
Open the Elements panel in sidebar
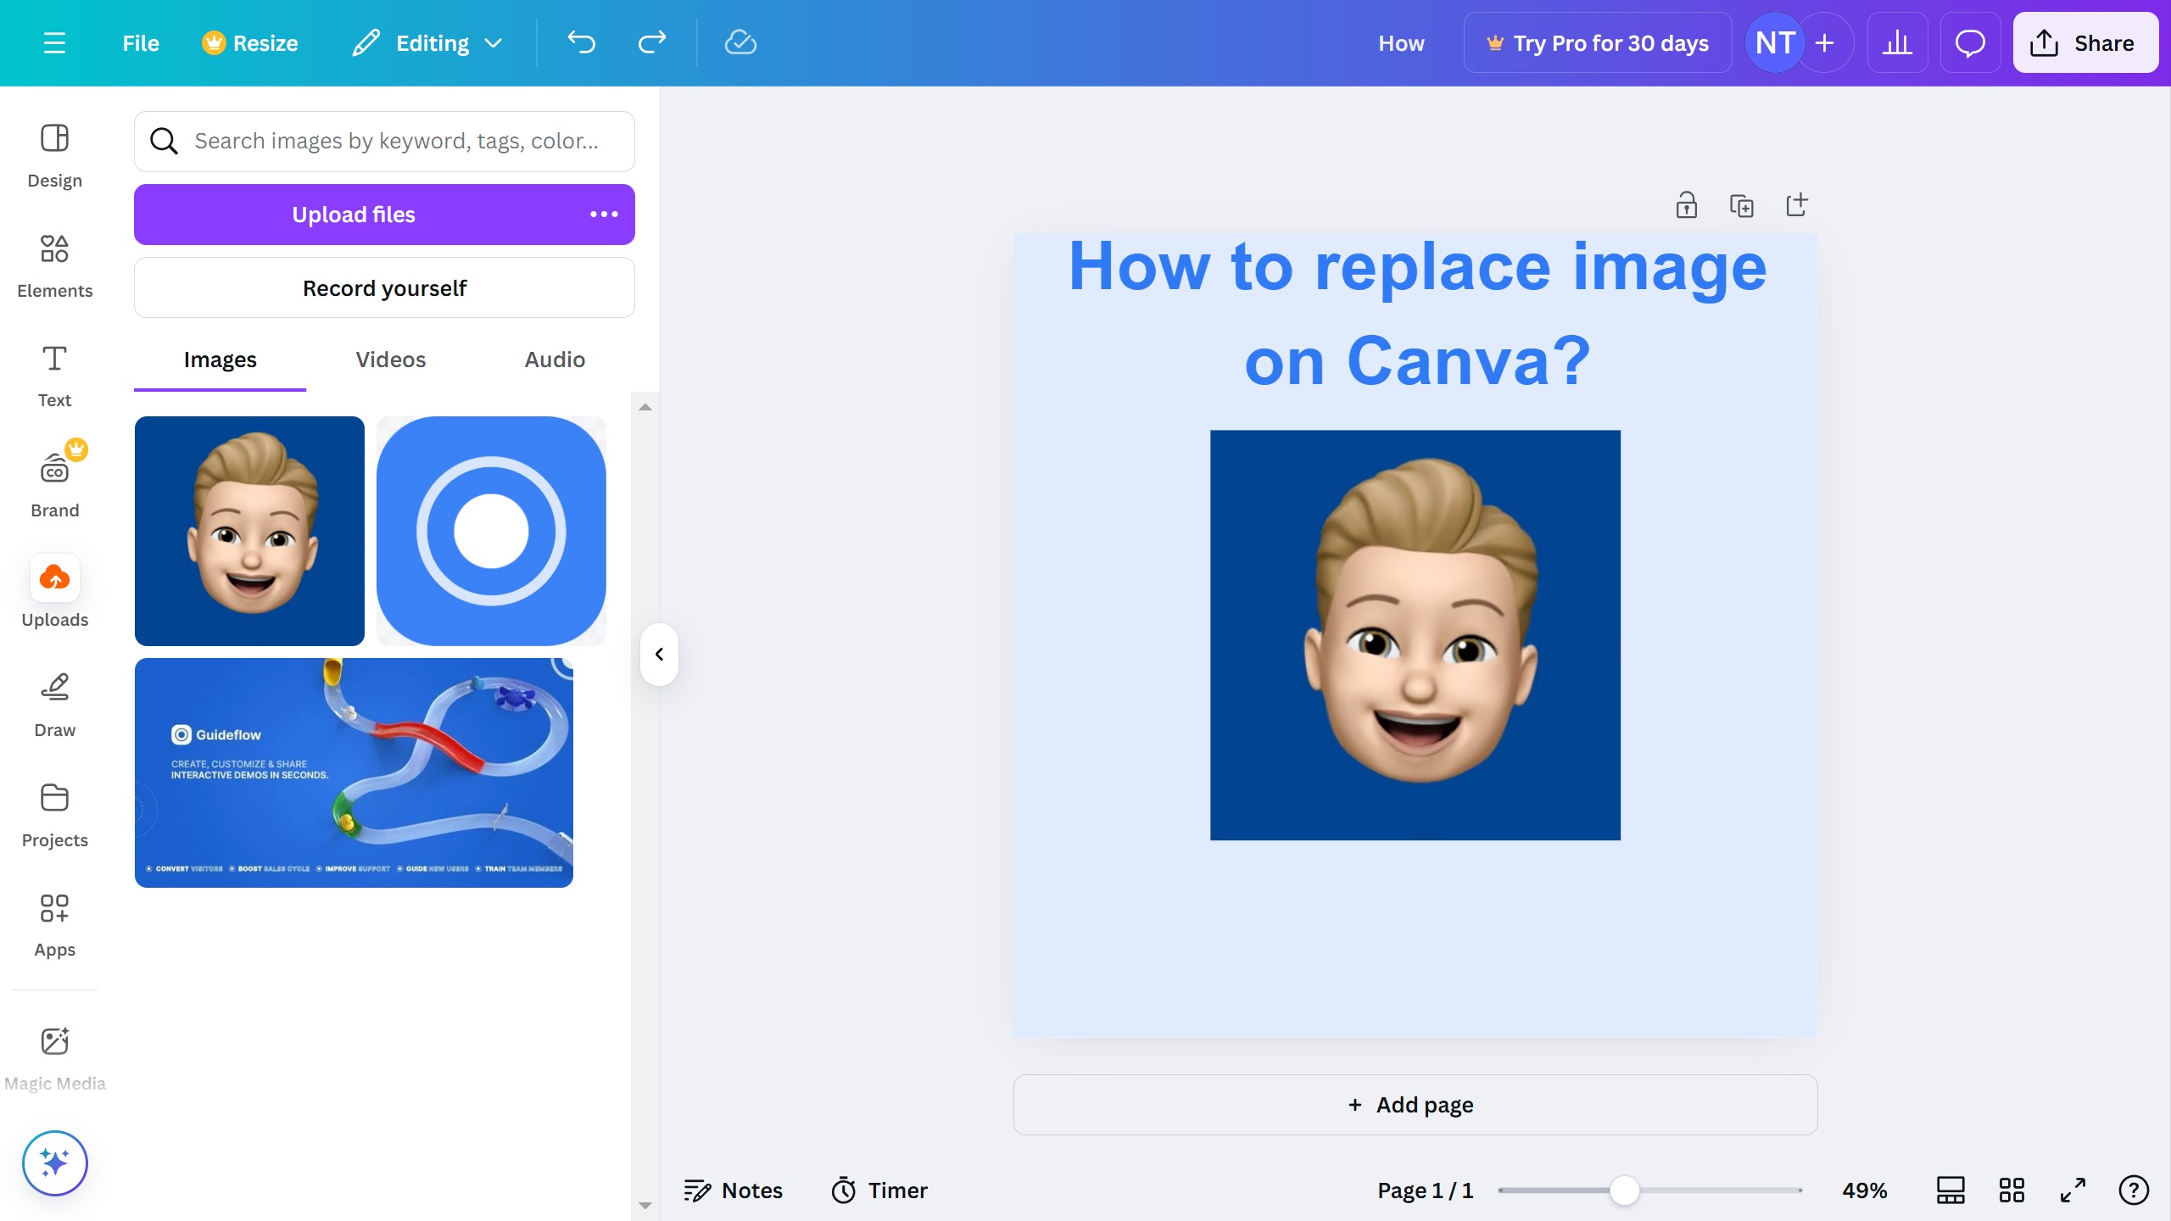[54, 265]
